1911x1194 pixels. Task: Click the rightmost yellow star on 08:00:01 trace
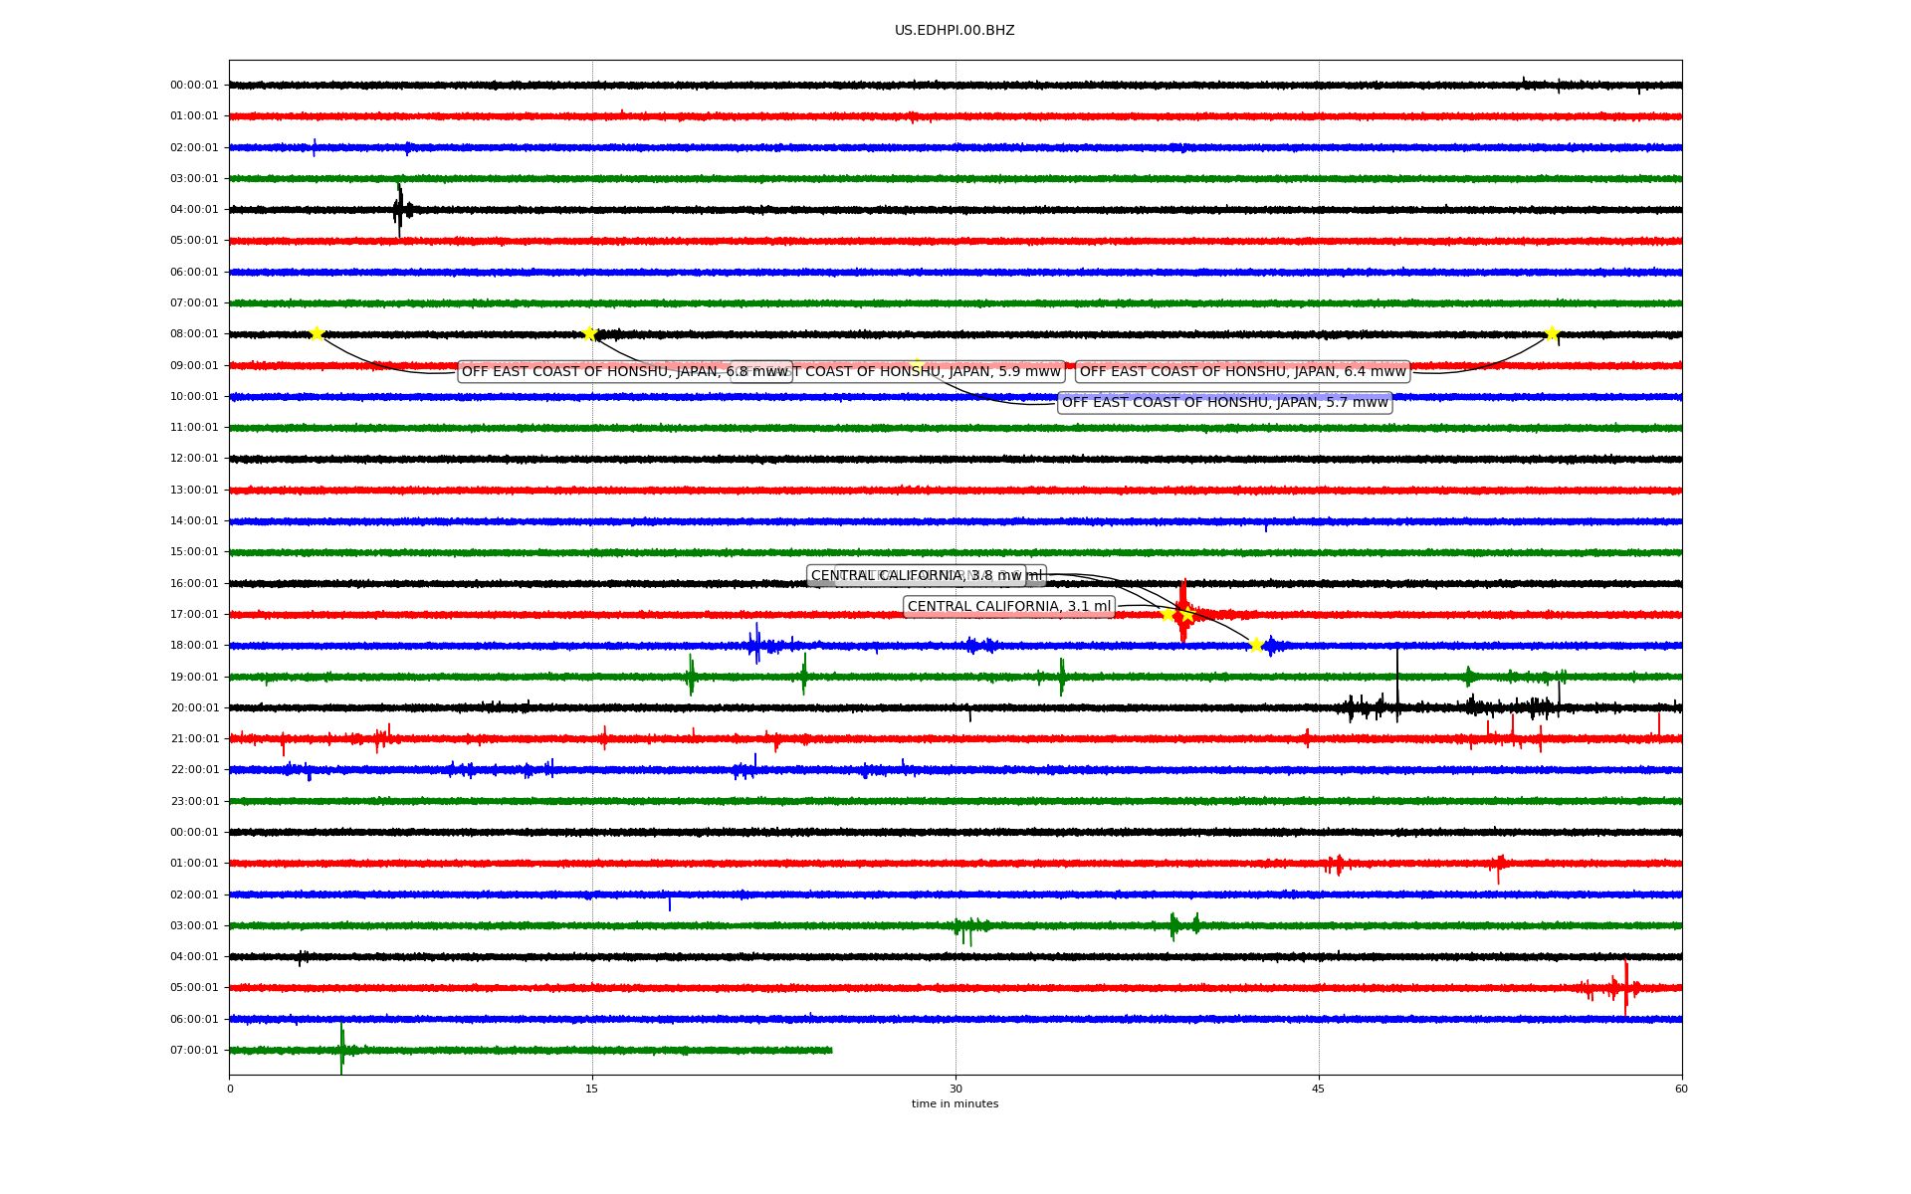(1552, 333)
